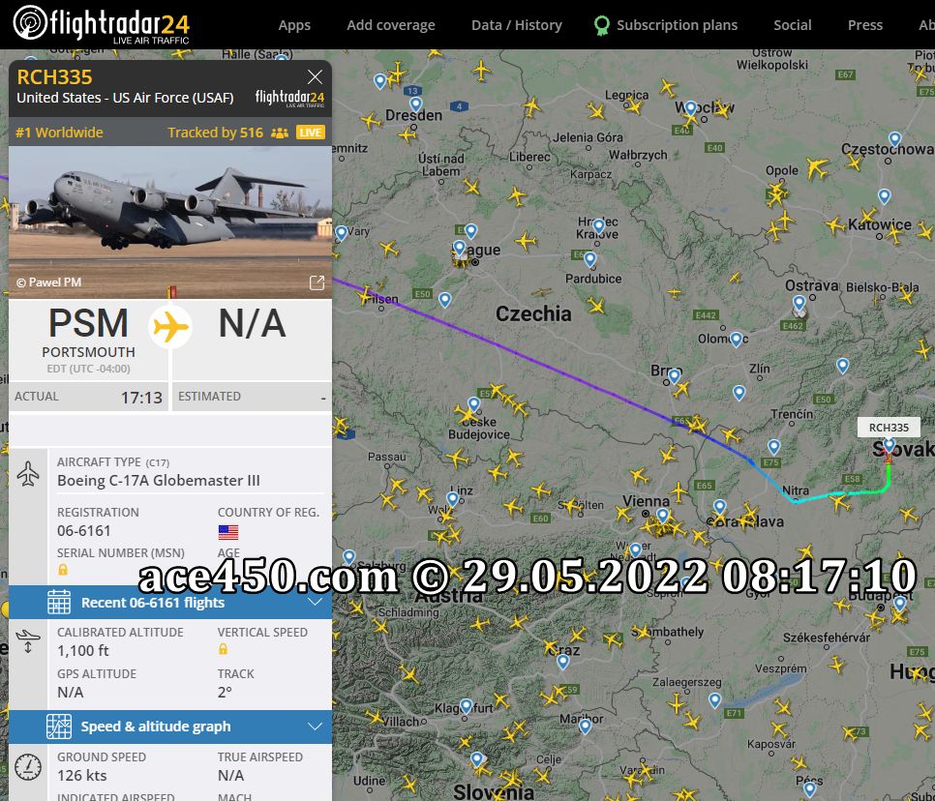The image size is (935, 801).
Task: Click the Flightradar24 radar logo
Action: (x=30, y=23)
